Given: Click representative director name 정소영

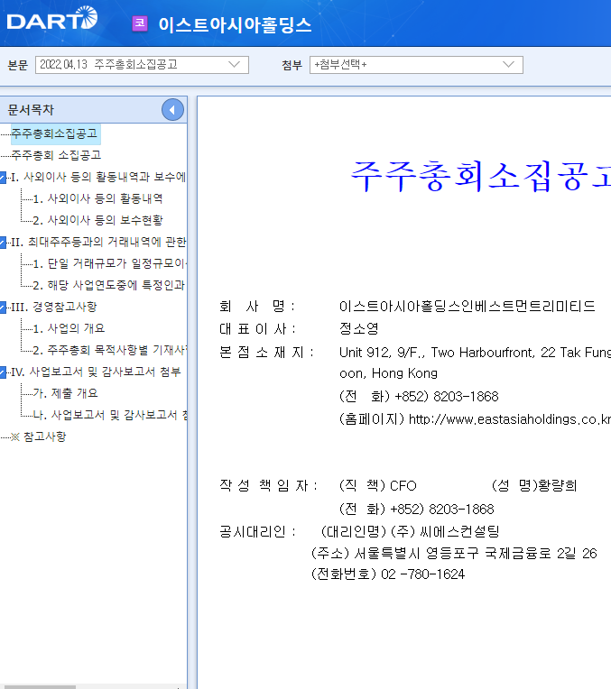Looking at the screenshot, I should tap(358, 328).
